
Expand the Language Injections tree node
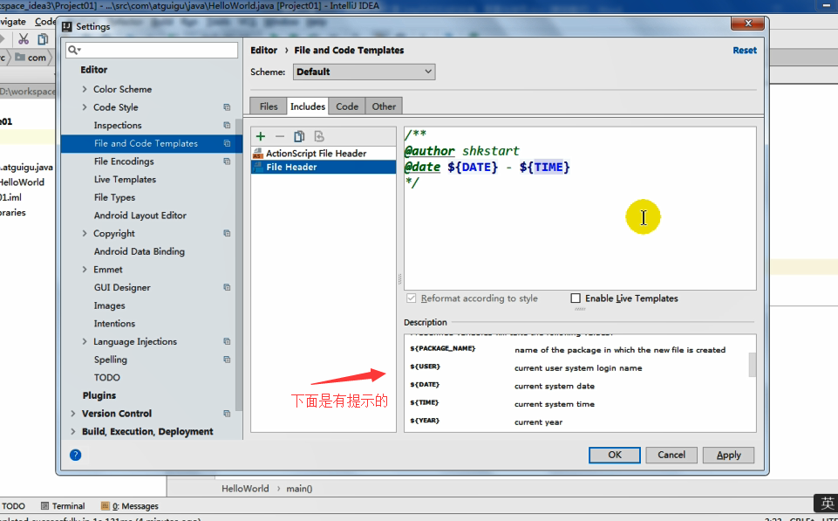85,341
